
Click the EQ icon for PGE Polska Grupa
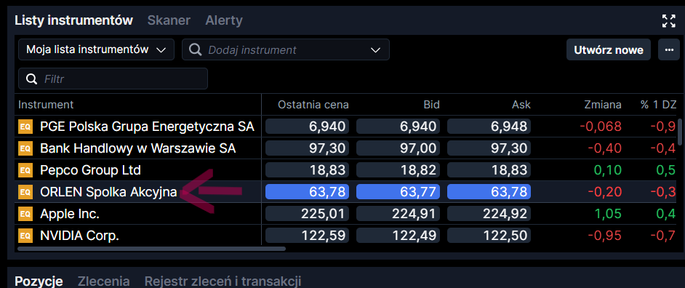tap(25, 127)
